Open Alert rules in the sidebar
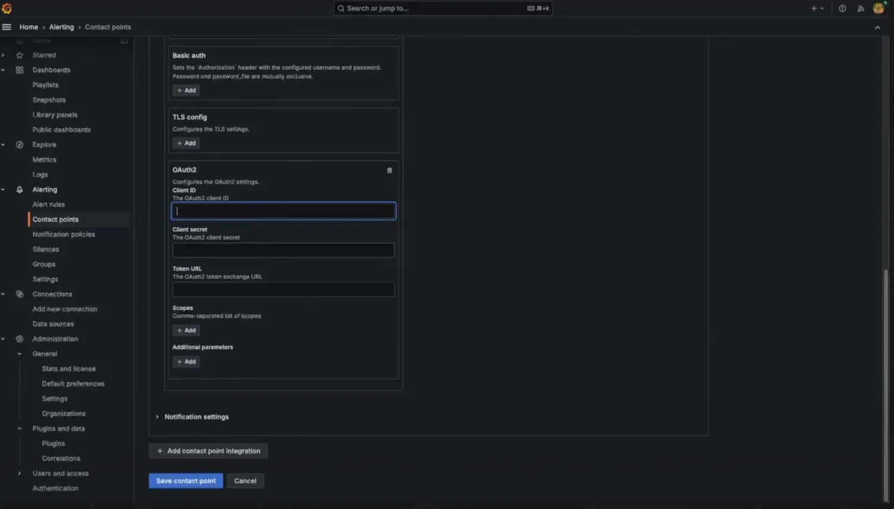Screen dimensions: 894x509 point(48,204)
